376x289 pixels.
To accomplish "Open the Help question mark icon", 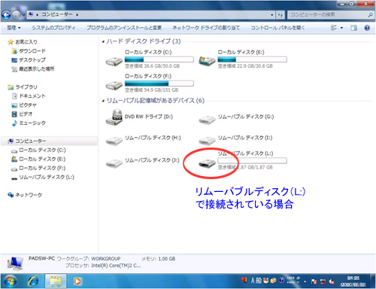I will pyautogui.click(x=367, y=28).
